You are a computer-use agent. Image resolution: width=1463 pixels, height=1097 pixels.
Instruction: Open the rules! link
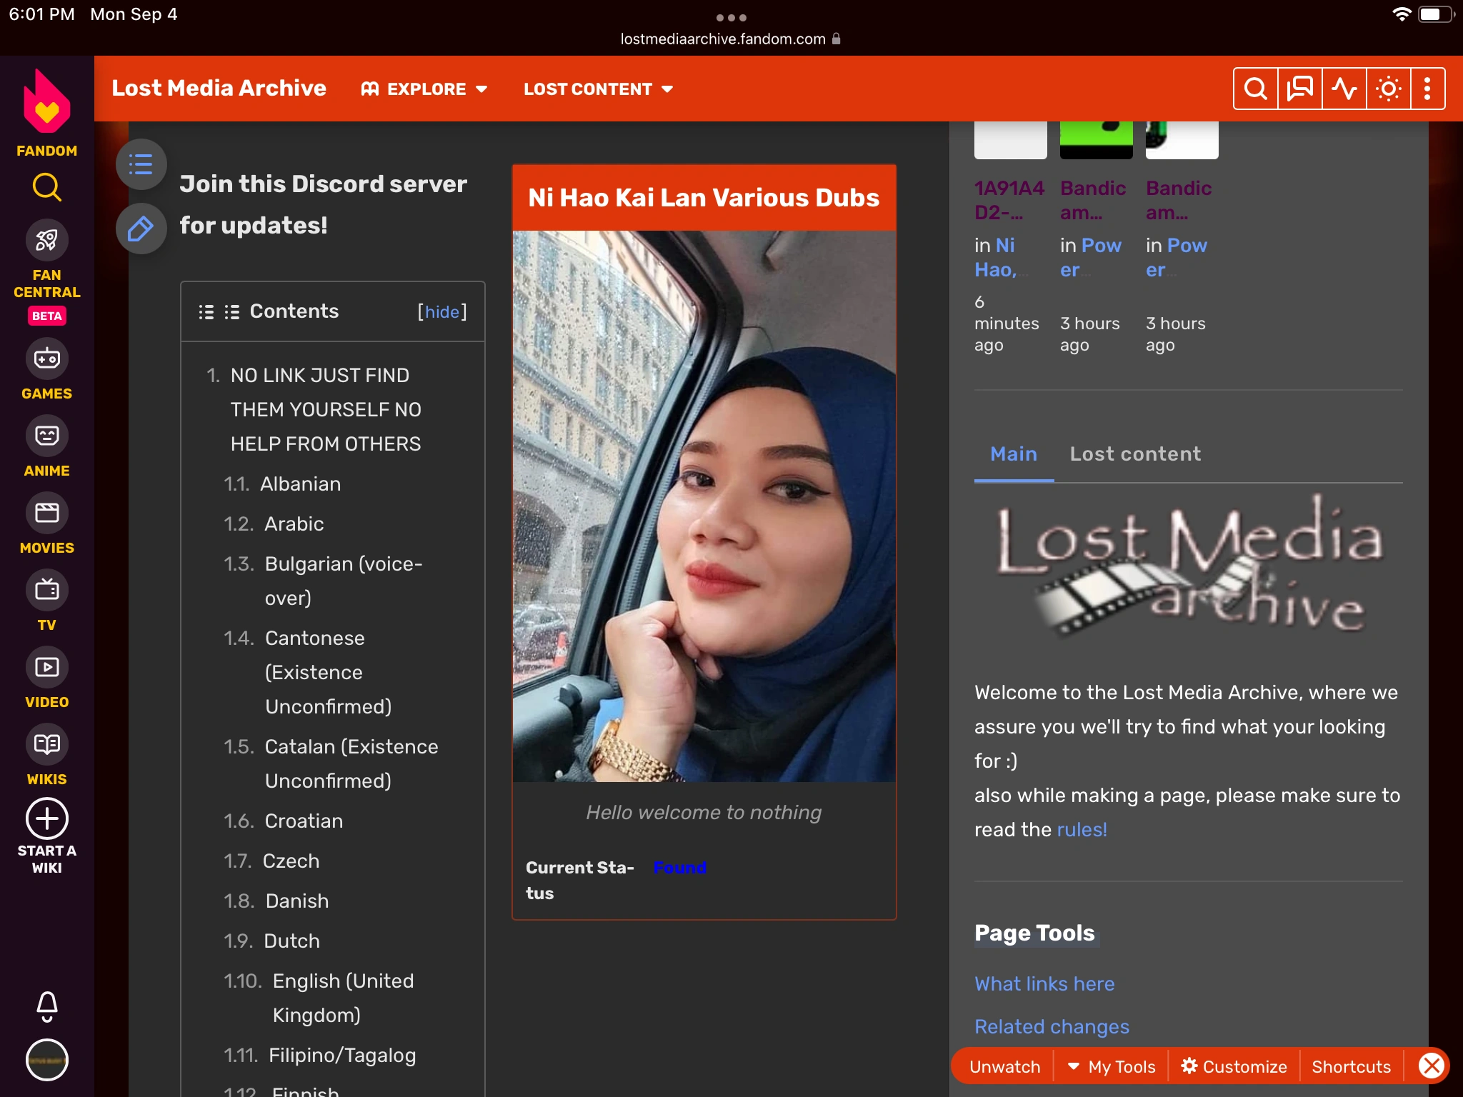1082,829
